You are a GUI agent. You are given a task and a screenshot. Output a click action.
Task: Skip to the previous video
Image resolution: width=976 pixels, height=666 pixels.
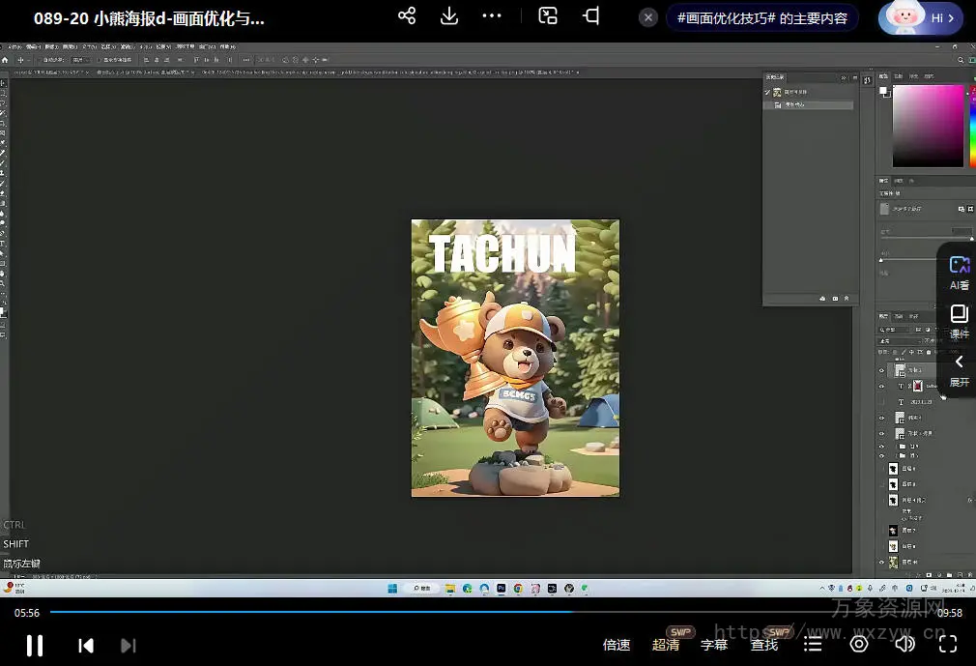(86, 645)
